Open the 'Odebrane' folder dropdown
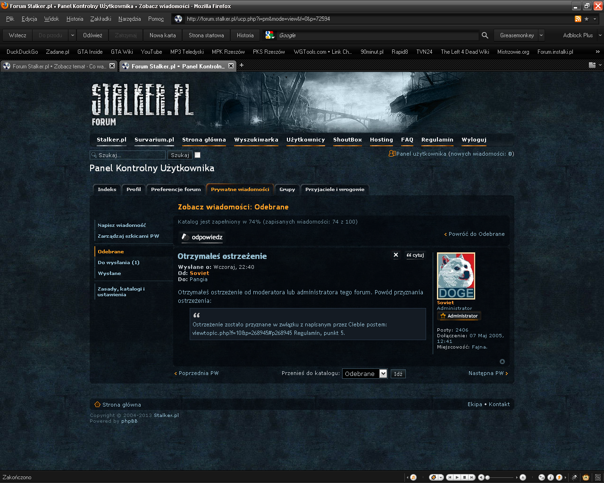This screenshot has height=483, width=604. coord(365,374)
